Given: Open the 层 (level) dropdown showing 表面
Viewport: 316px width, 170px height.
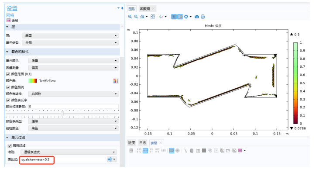Looking at the screenshot, I should tap(70, 35).
